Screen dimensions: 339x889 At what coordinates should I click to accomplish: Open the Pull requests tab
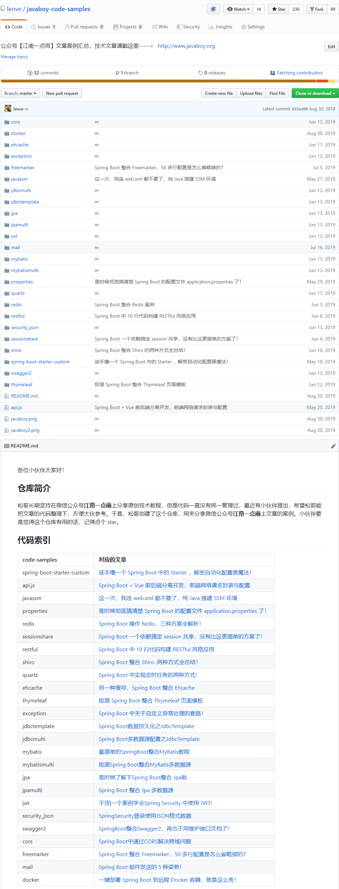85,27
